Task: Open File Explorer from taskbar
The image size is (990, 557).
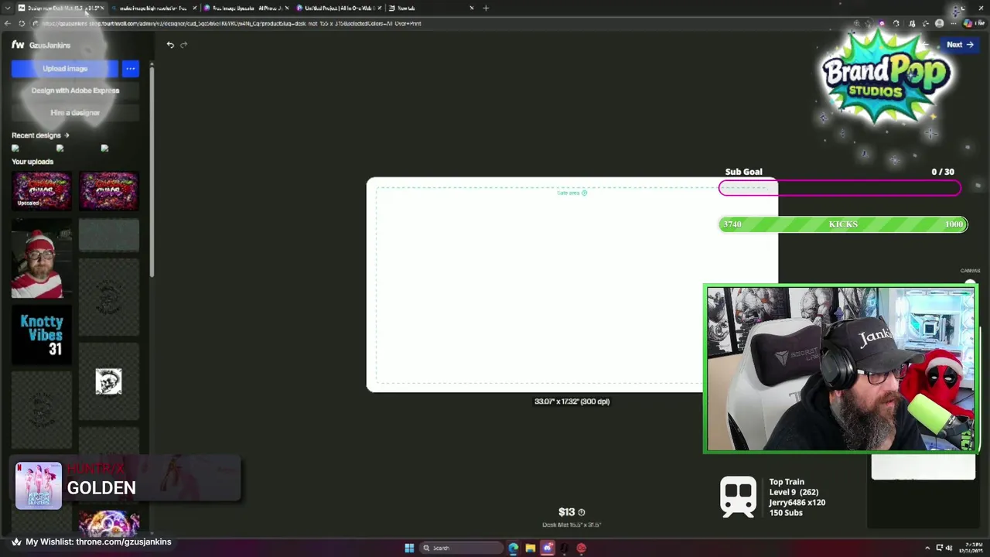Action: coord(530,548)
